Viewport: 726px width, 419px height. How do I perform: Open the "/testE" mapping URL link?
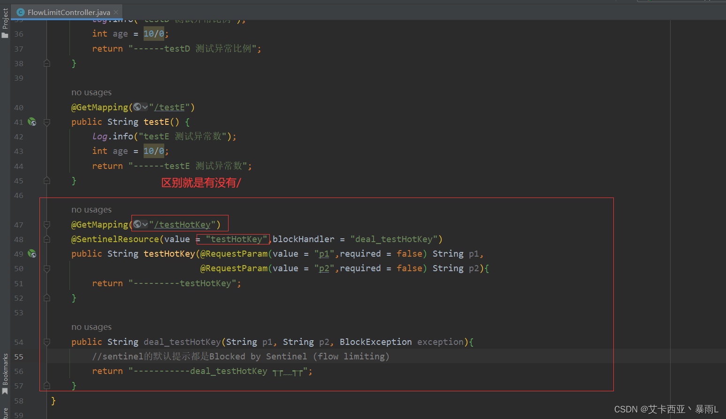click(169, 107)
